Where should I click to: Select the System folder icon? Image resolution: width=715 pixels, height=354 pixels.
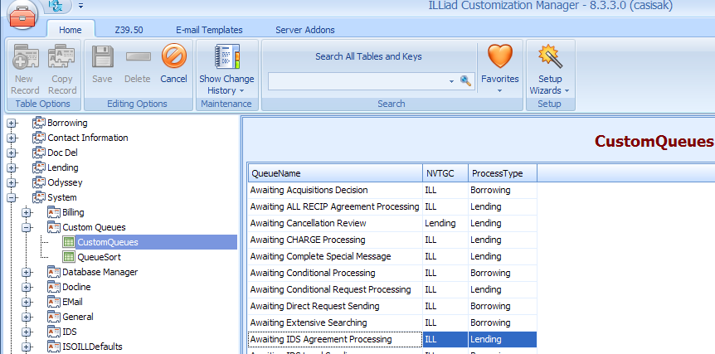pyautogui.click(x=39, y=197)
